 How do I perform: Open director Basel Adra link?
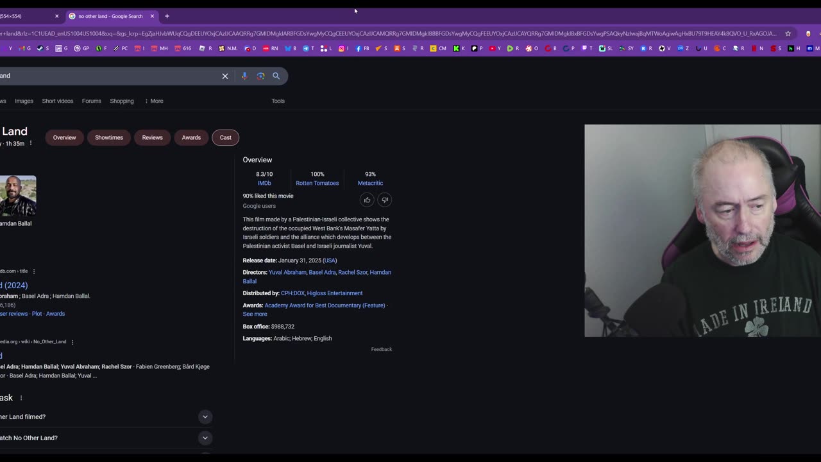point(322,272)
